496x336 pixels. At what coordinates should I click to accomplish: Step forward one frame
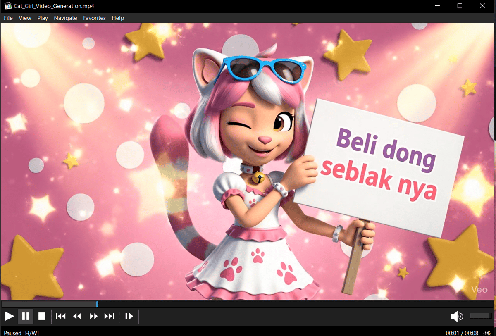[x=129, y=317]
